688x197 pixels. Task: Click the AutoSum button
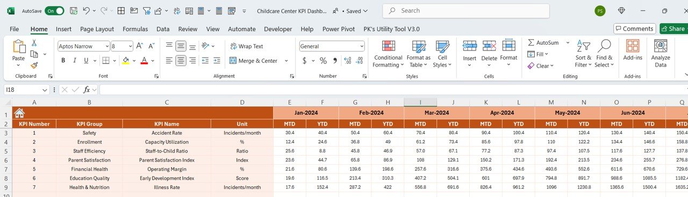[x=543, y=42]
